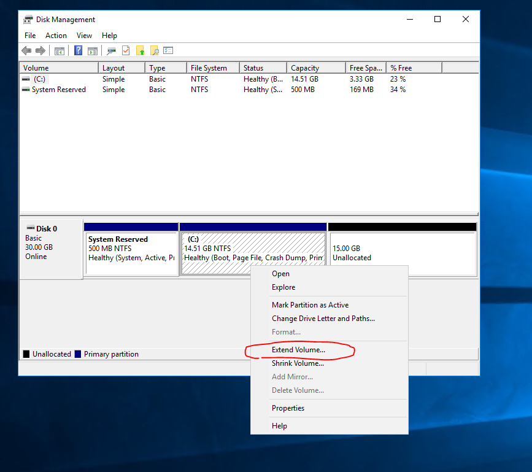Click the Back arrow toolbar icon
Viewport: 532px width, 472px height.
tap(26, 51)
